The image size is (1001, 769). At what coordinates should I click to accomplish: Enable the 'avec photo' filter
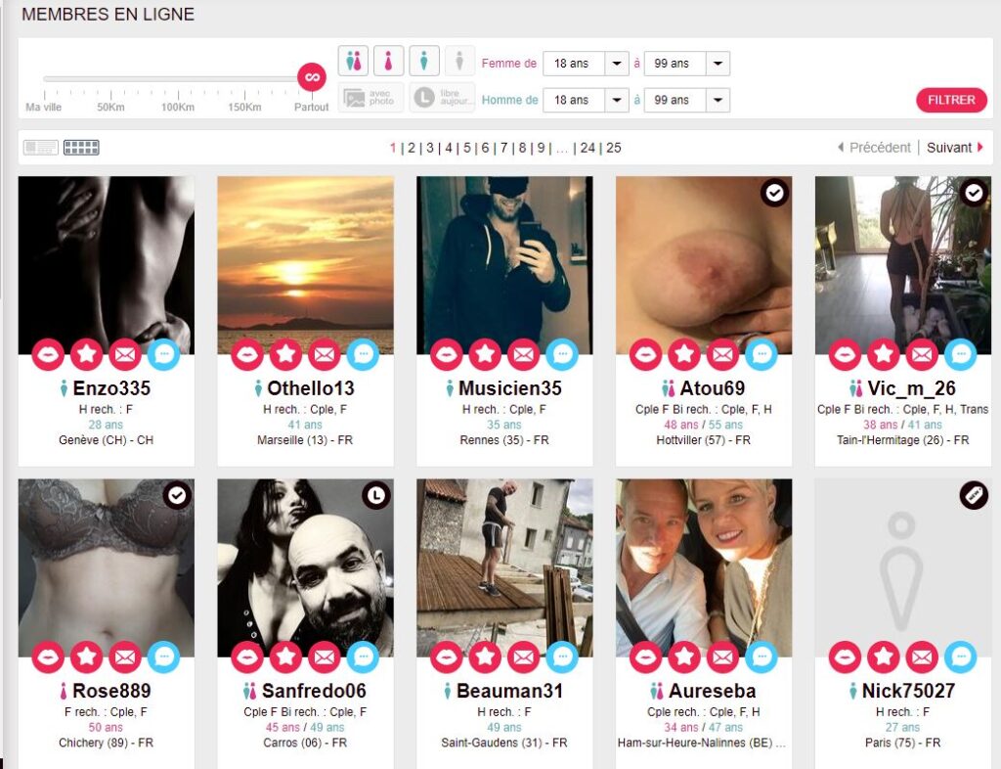tap(370, 95)
